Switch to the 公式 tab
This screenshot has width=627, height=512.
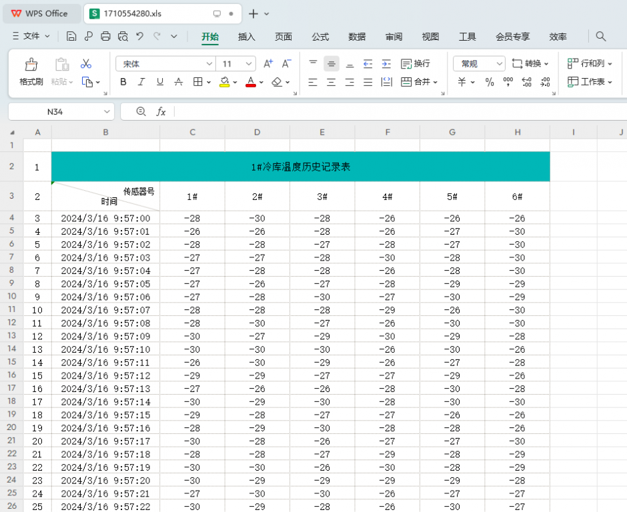[x=320, y=37]
